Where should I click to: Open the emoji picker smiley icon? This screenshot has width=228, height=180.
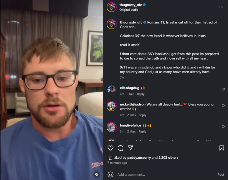tap(110, 174)
